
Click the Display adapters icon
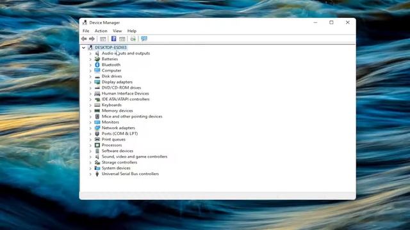97,82
